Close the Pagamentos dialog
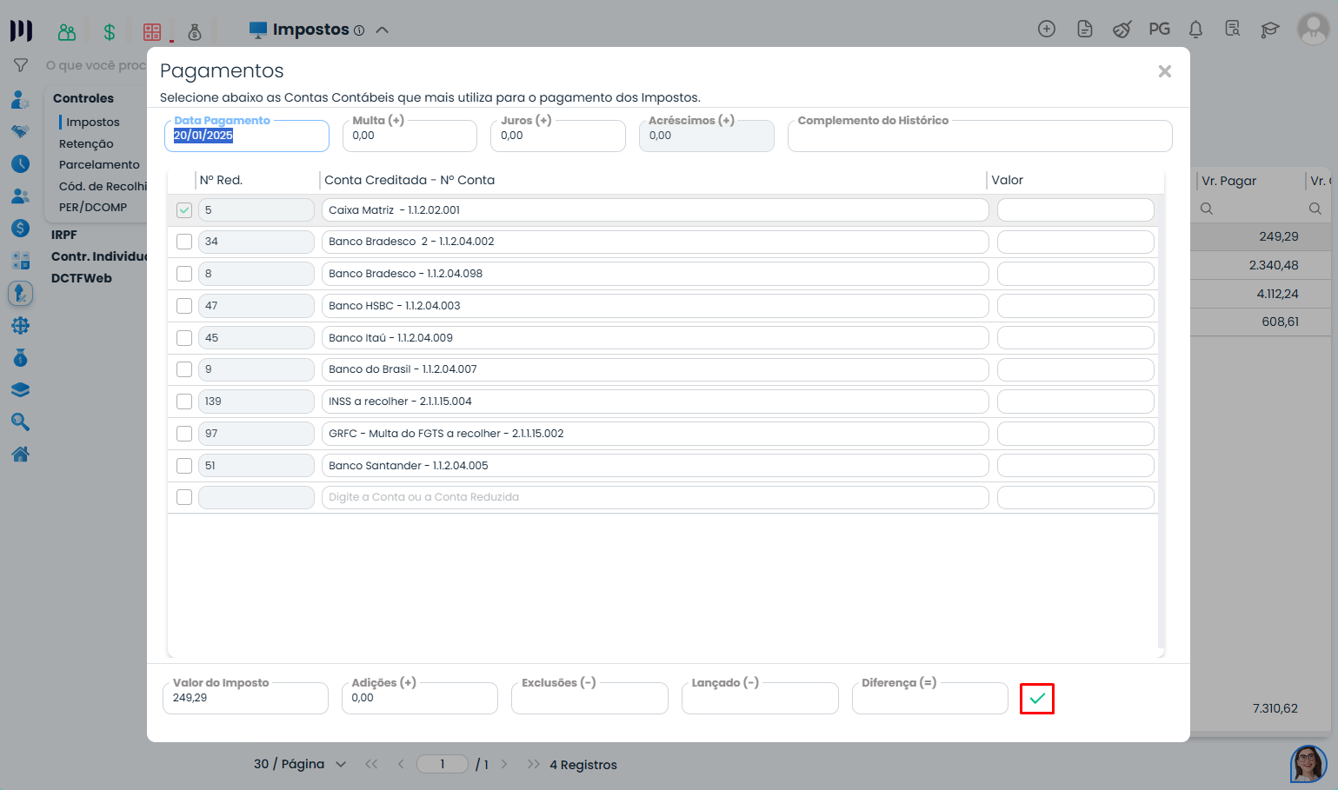 click(1165, 71)
